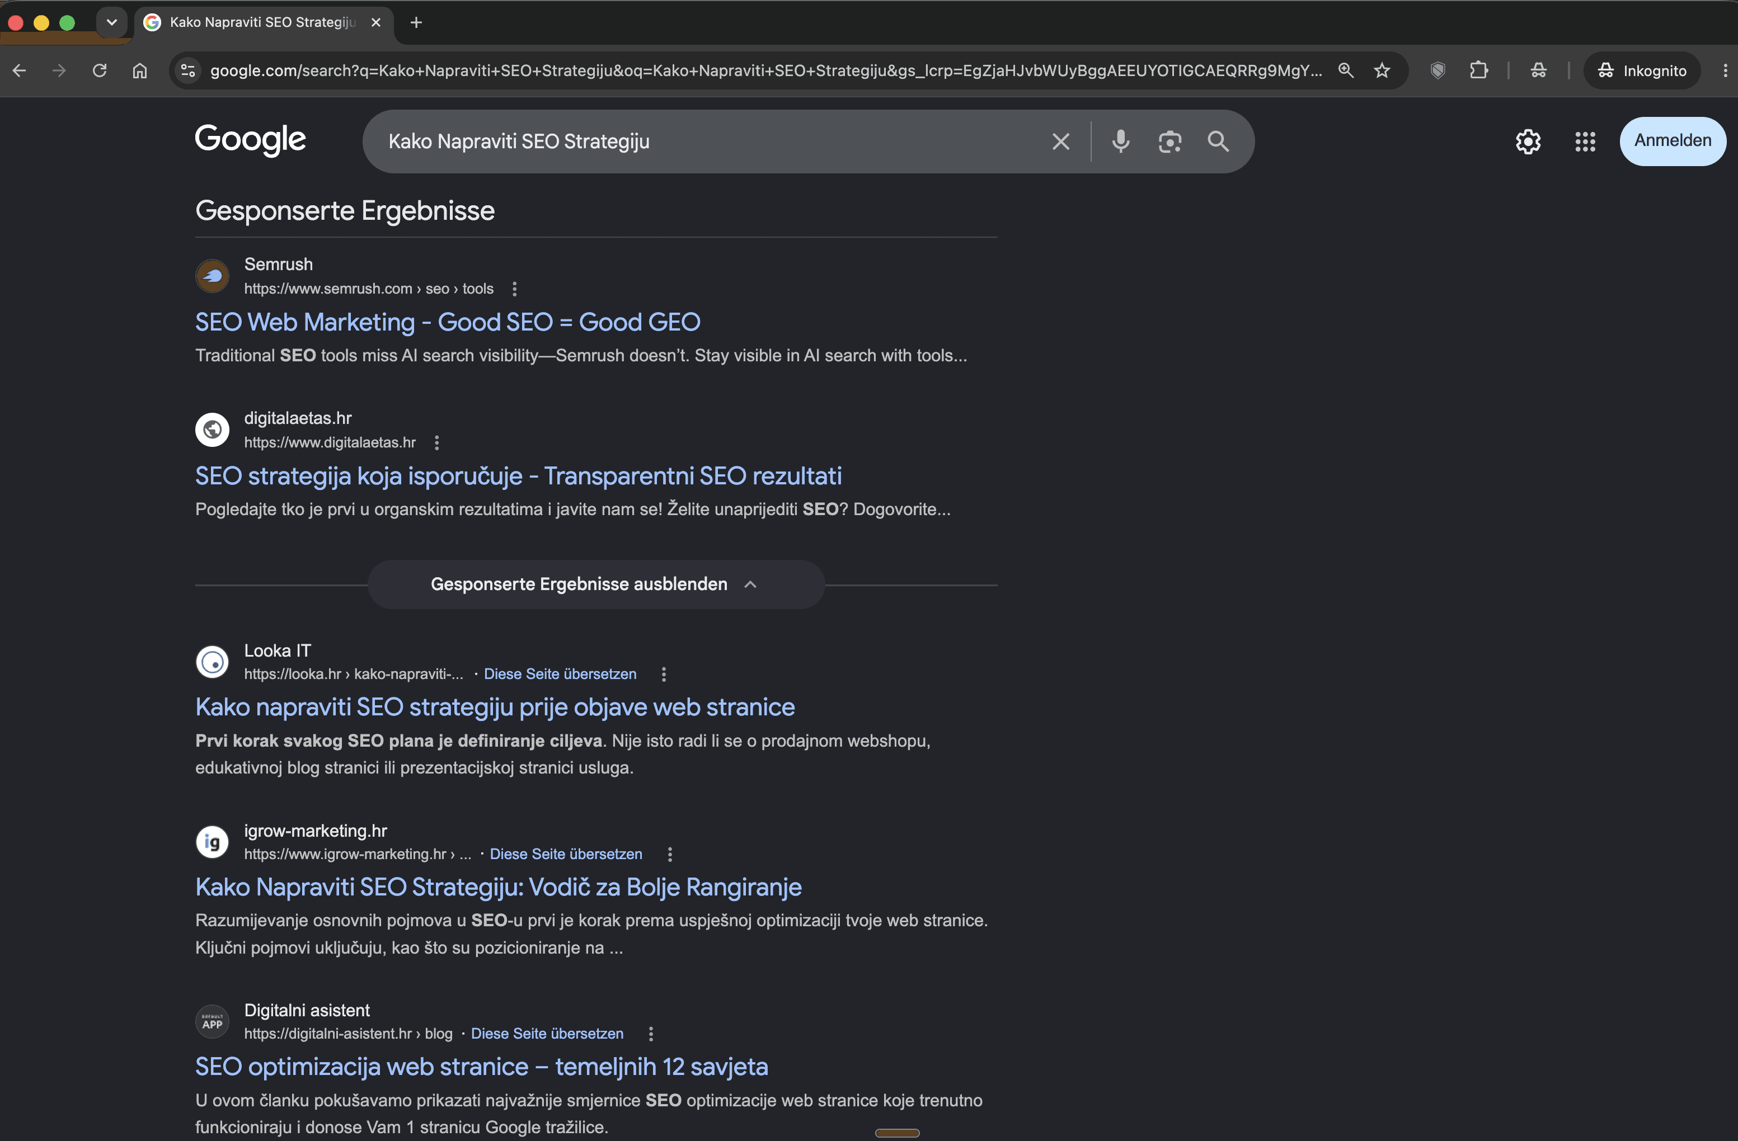Click the zoom magnifier icon in address bar
Image resolution: width=1738 pixels, height=1141 pixels.
coord(1346,71)
